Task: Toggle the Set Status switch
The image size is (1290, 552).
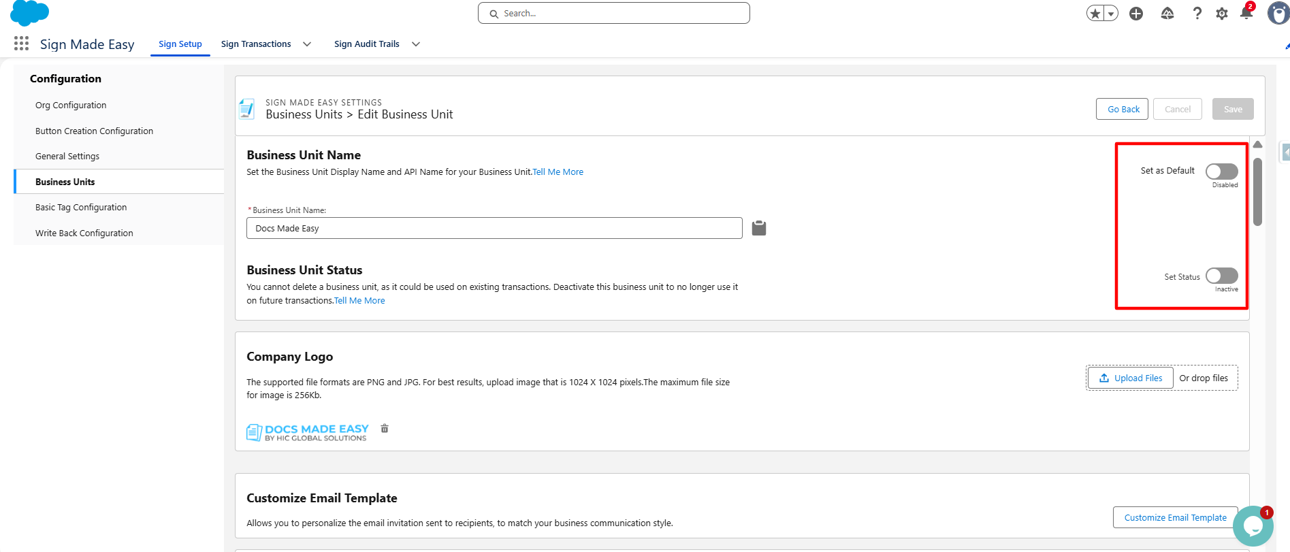Action: pos(1221,276)
